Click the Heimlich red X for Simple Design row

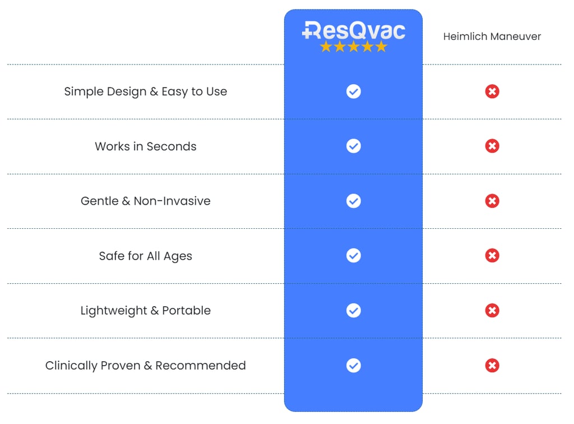pos(492,91)
